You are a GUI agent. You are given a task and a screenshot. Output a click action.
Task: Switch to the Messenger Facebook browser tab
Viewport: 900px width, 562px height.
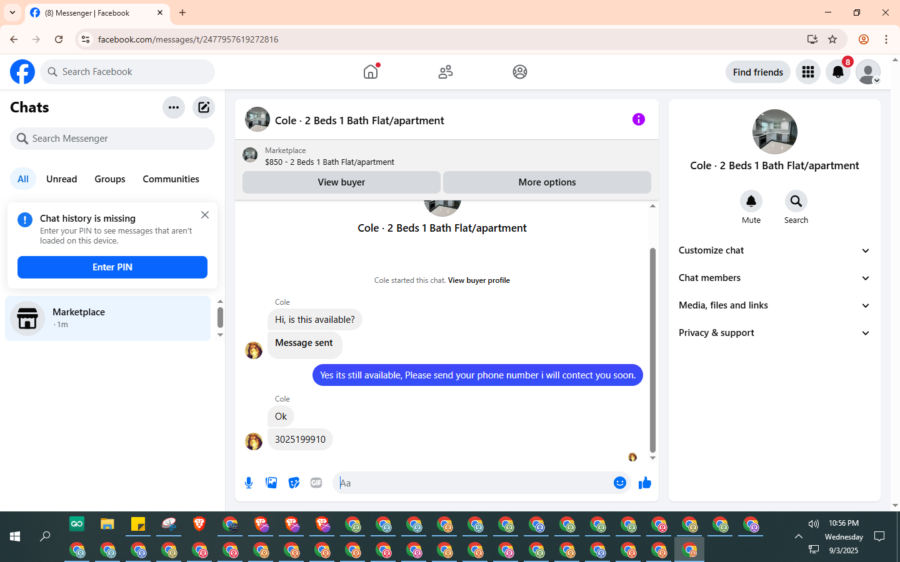tap(97, 12)
